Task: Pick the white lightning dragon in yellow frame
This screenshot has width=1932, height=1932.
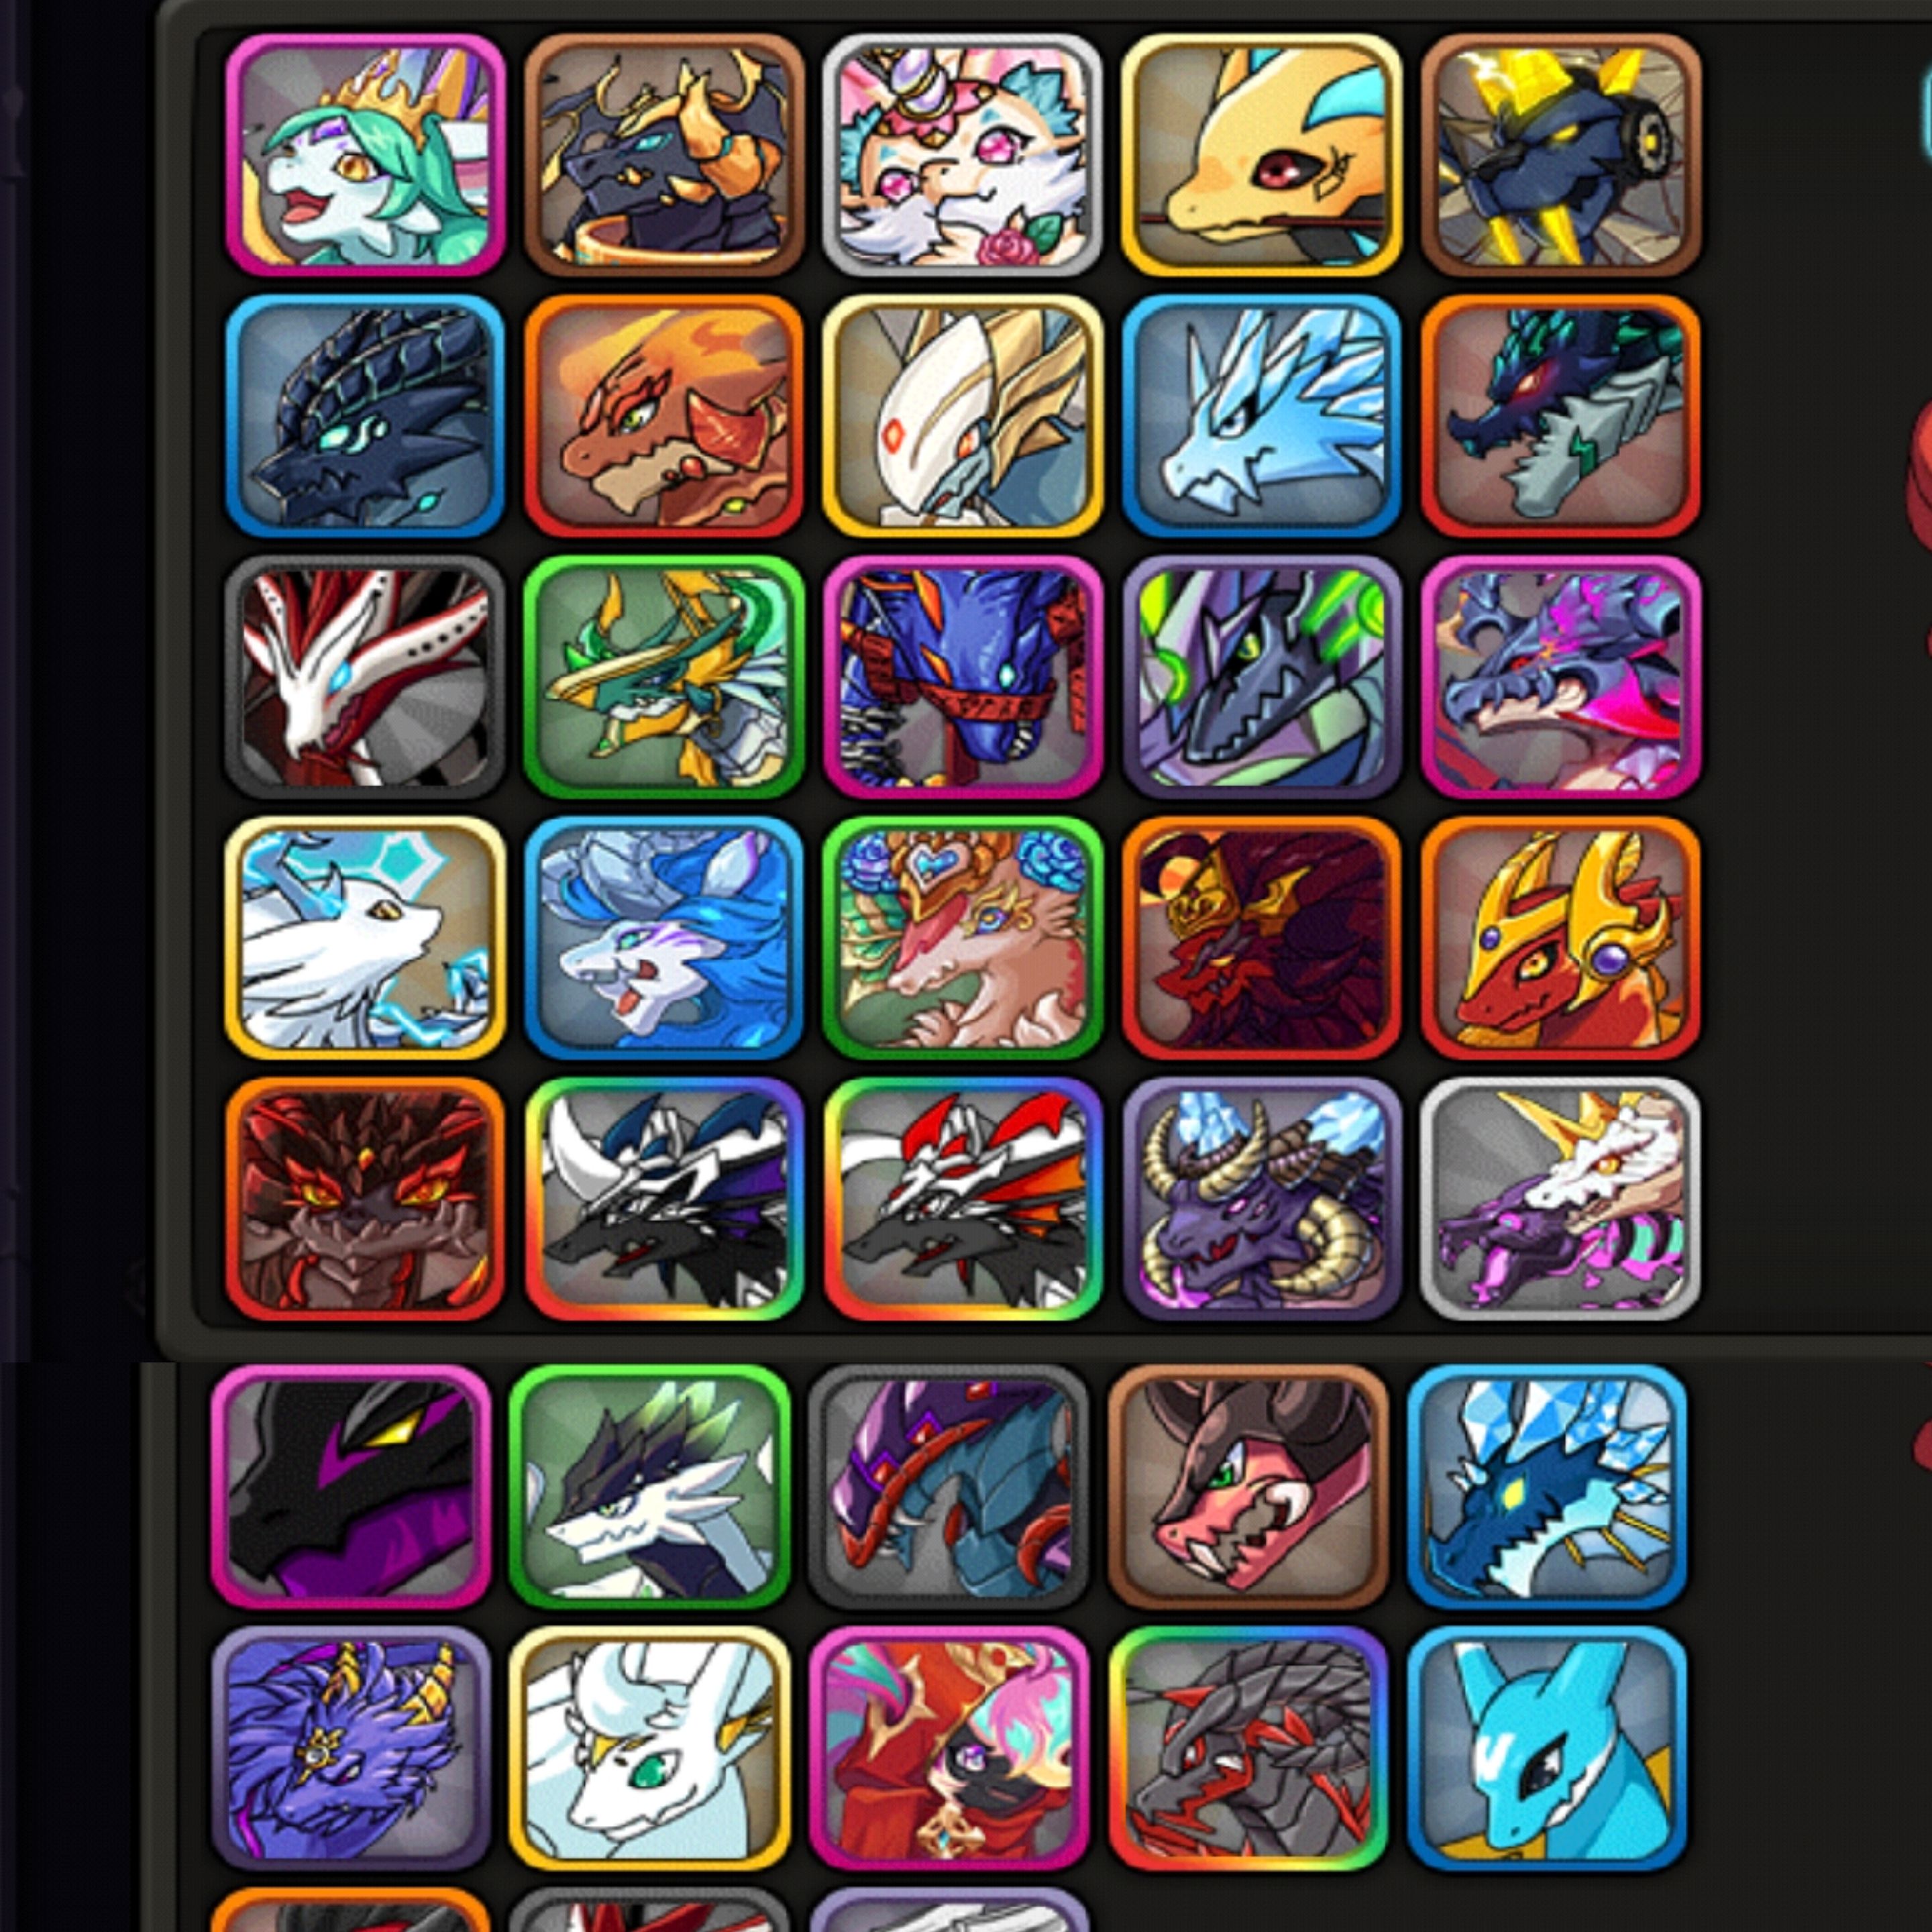Action: [365, 938]
